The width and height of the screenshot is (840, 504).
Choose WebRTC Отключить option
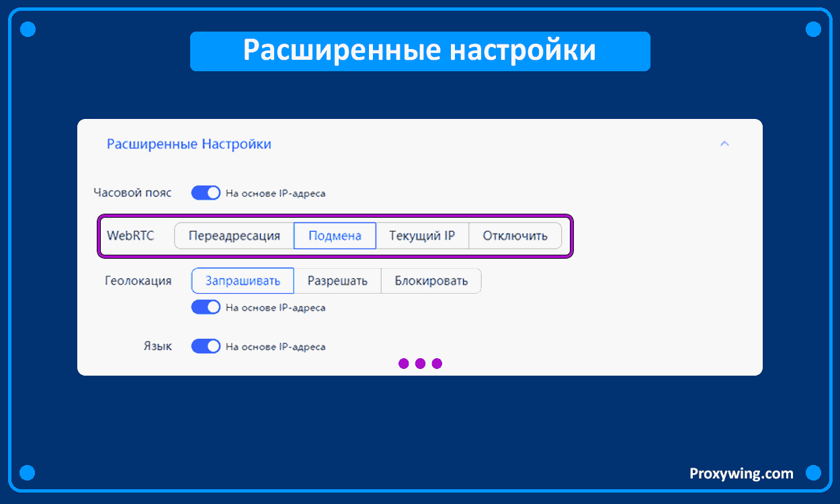(515, 236)
